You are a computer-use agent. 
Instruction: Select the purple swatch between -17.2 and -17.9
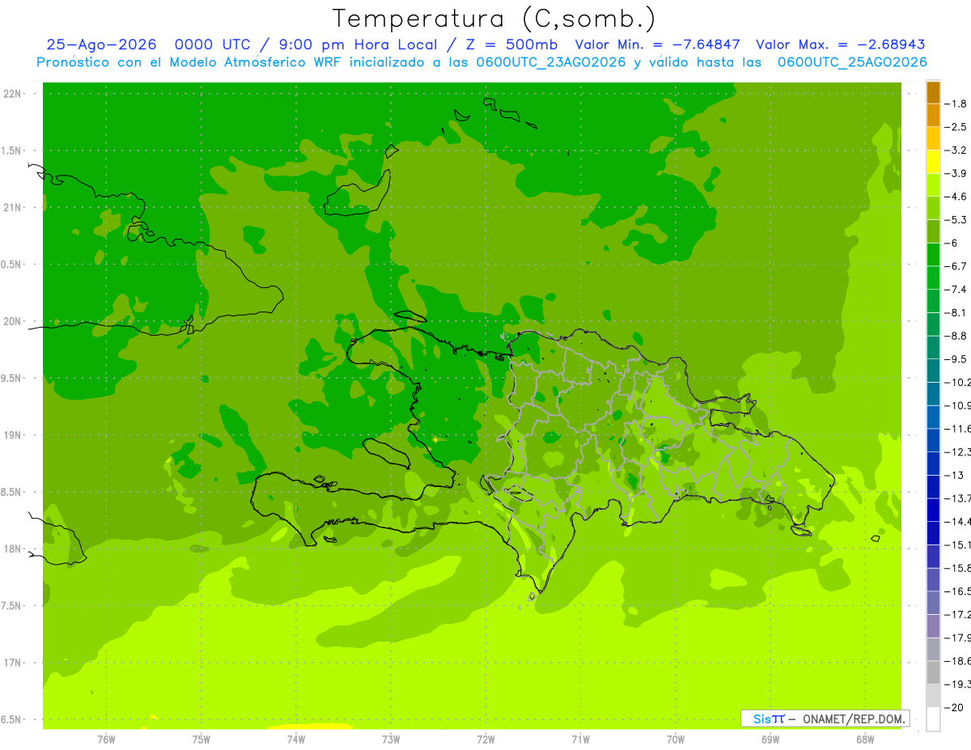tap(933, 625)
